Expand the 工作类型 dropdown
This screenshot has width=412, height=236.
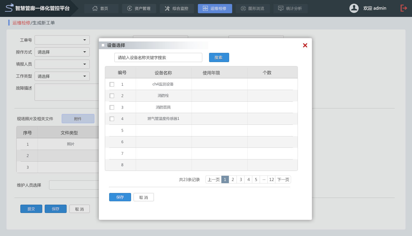pyautogui.click(x=62, y=76)
